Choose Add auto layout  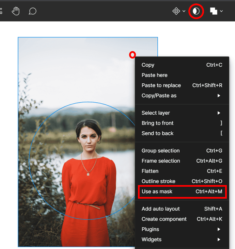click(160, 209)
